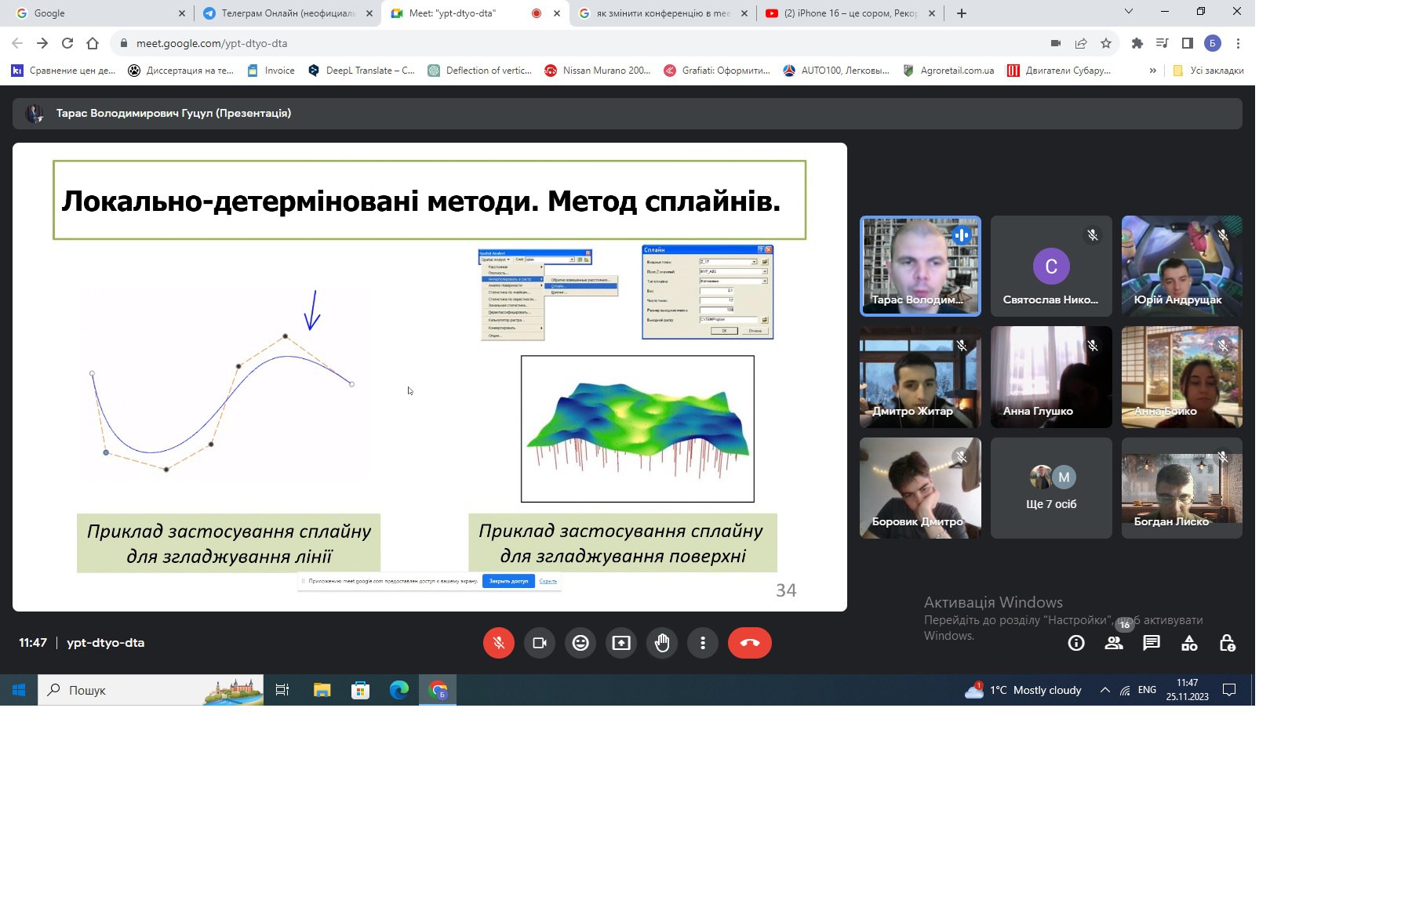Open the chat messages panel
1401x922 pixels.
(1152, 644)
